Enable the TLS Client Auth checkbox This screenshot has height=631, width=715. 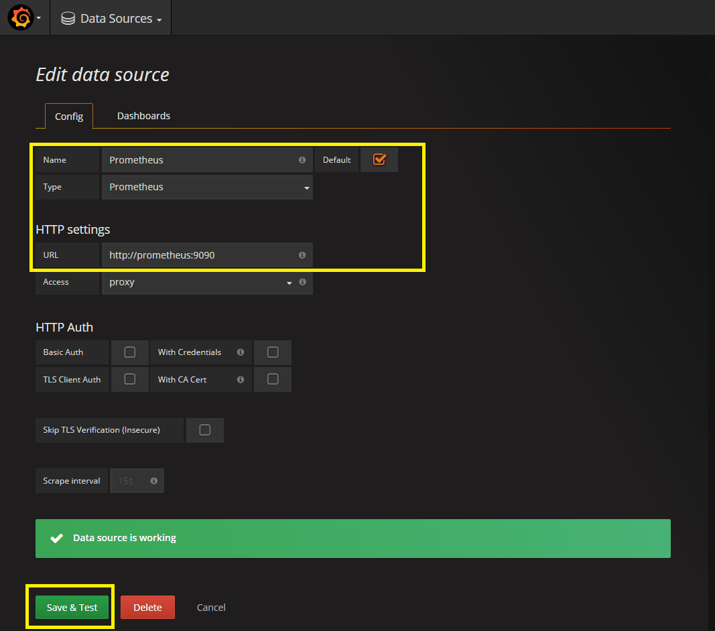point(130,379)
